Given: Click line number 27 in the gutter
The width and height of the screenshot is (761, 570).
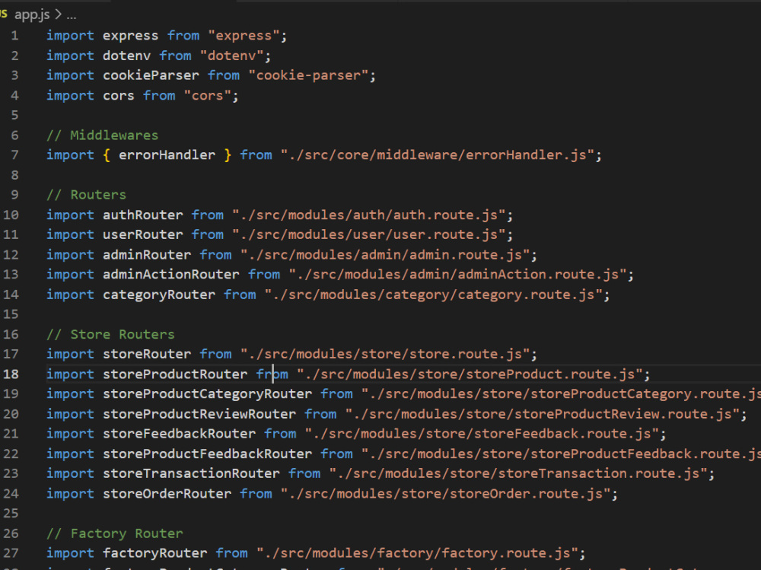Looking at the screenshot, I should (11, 553).
